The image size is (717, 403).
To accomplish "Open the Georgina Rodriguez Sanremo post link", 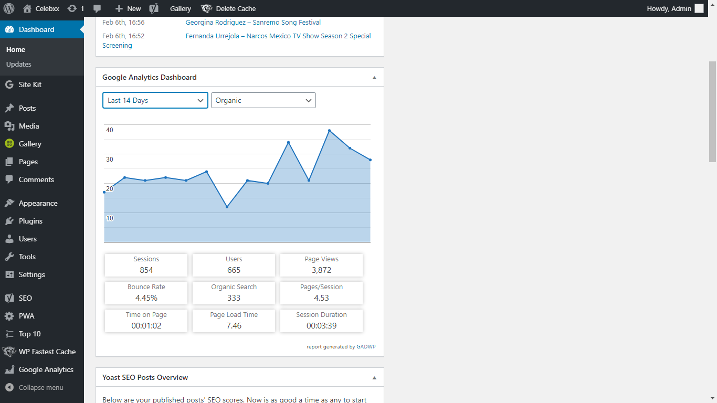I will (253, 23).
